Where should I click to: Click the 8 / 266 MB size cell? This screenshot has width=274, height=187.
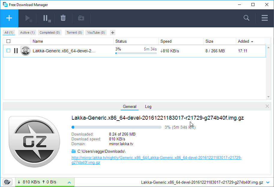pyautogui.click(x=215, y=51)
